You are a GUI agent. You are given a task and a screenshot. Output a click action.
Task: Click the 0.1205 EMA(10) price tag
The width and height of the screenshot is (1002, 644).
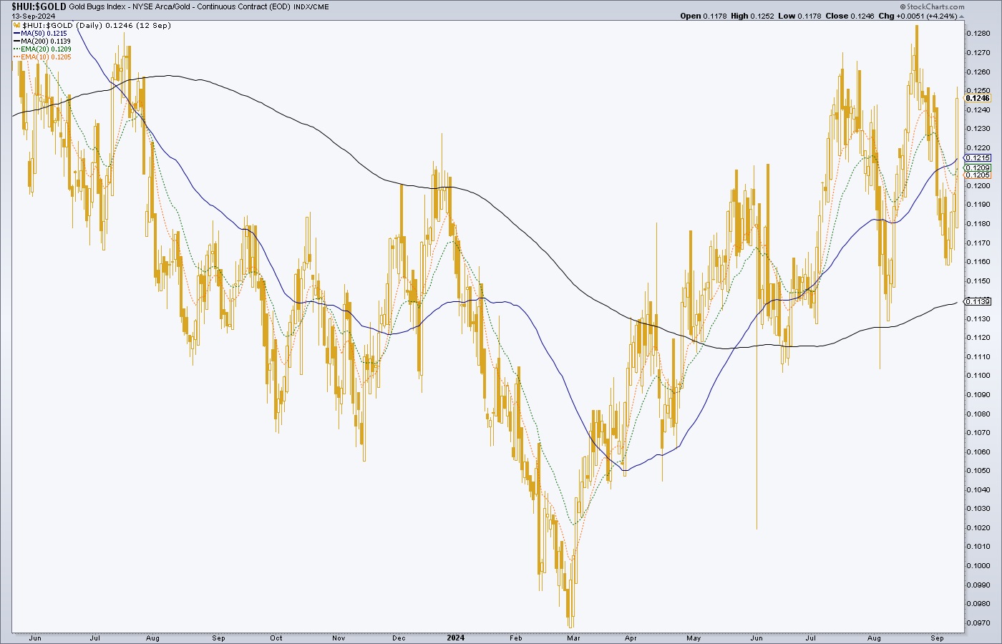978,175
